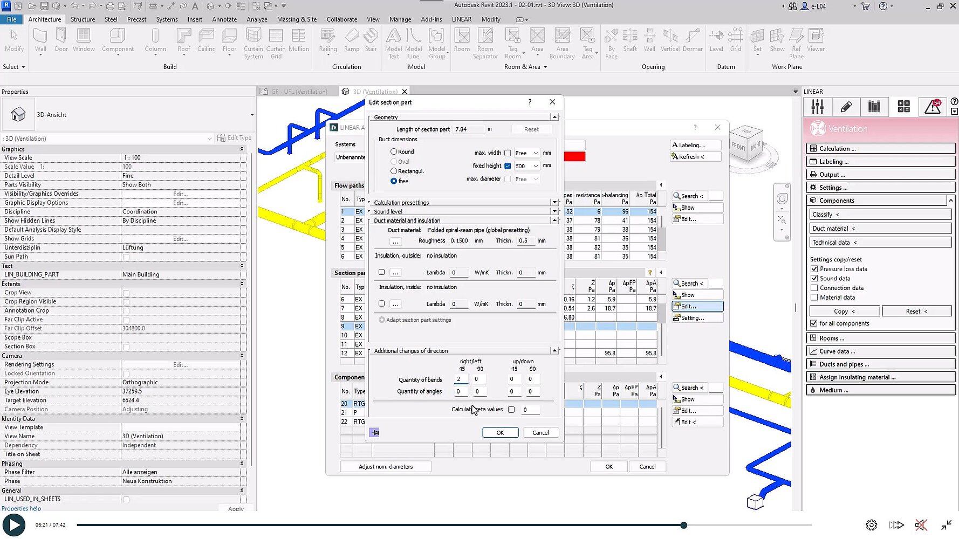The image size is (959, 539).
Task: Click the Adjust nom. diameters button
Action: 386,467
